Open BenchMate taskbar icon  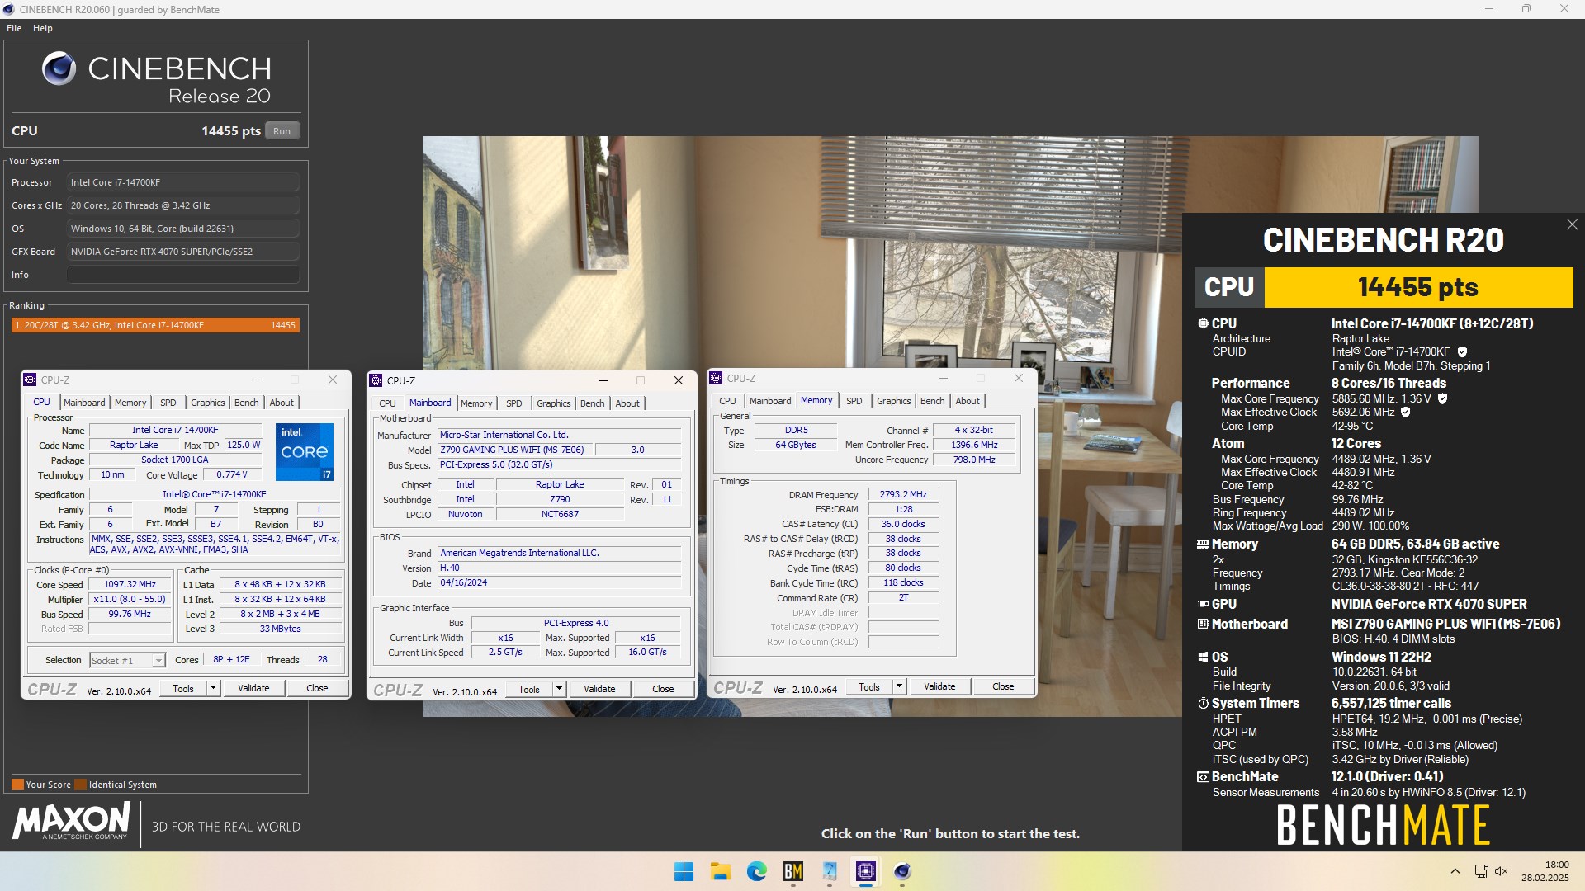[x=792, y=871]
